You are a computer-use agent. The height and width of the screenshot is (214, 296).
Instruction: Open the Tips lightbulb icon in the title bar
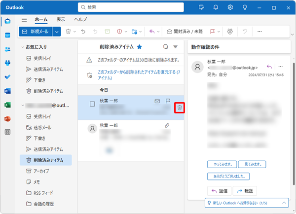point(245,7)
